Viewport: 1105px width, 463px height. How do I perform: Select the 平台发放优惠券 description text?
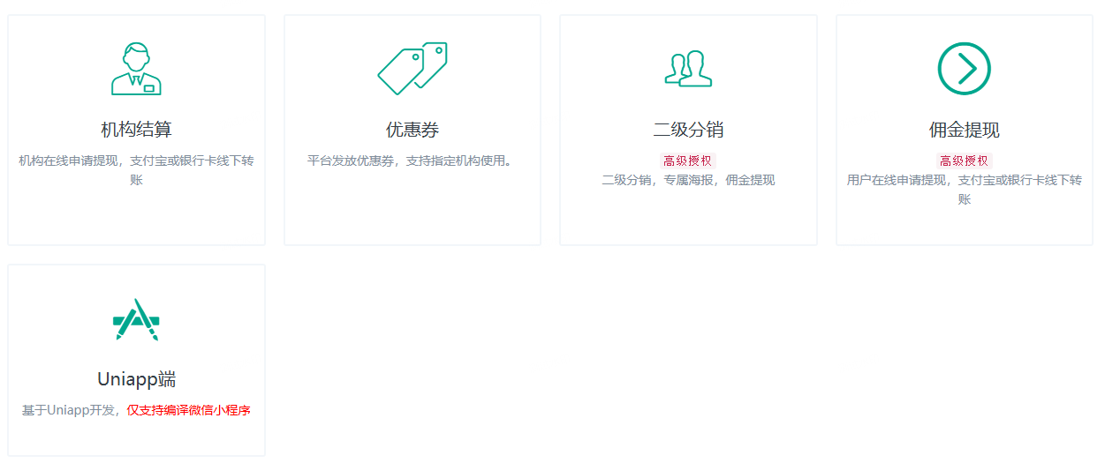click(x=411, y=161)
